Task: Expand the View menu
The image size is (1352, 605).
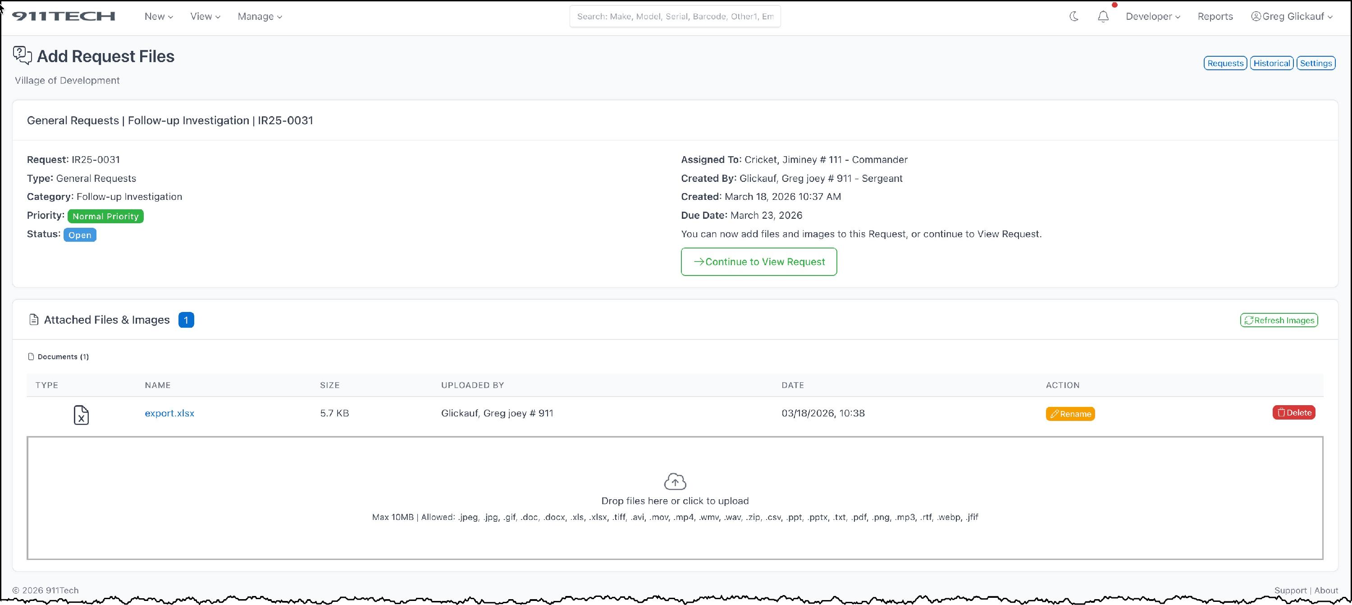Action: tap(205, 16)
